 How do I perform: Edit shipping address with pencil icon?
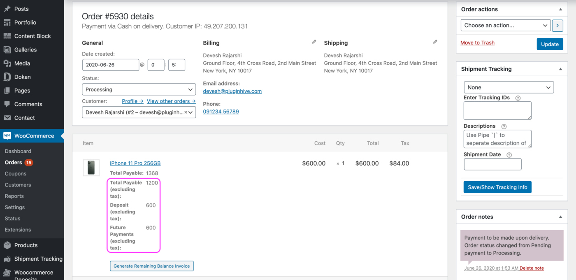pyautogui.click(x=435, y=42)
